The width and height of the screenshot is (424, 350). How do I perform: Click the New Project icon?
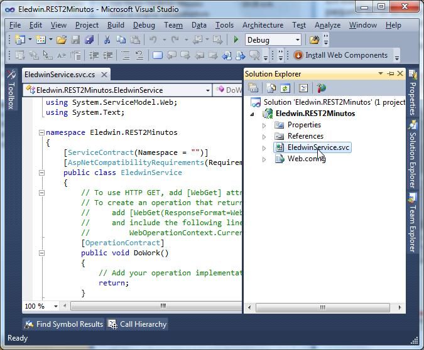(x=19, y=40)
